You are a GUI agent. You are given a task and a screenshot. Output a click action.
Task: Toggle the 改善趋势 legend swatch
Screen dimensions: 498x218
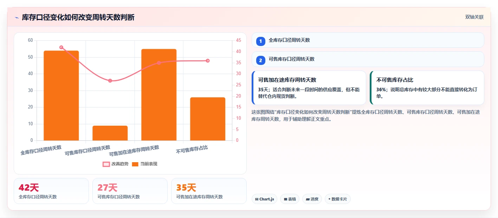point(106,164)
